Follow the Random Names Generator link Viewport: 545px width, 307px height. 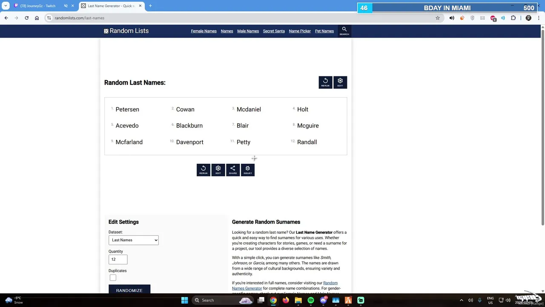(x=285, y=286)
